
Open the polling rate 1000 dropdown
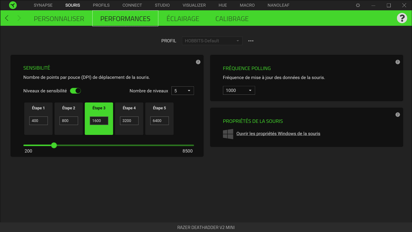(239, 90)
